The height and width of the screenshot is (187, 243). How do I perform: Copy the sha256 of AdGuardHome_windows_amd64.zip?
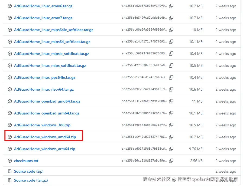click(171, 137)
